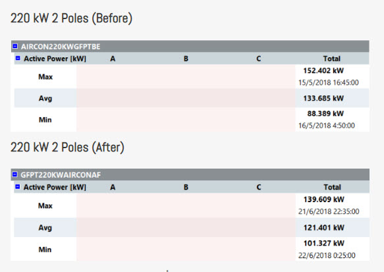Collapse Active Power table under AIRCON220KWGFPTBE
Viewport: 384px width, 272px height.
click(18, 58)
